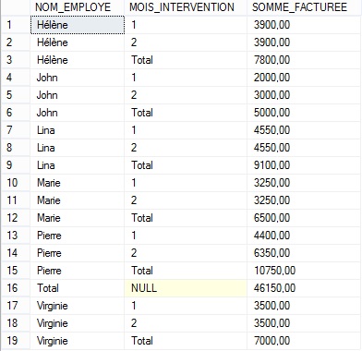Click the 7800,00 total for Hélène

[x=304, y=60]
